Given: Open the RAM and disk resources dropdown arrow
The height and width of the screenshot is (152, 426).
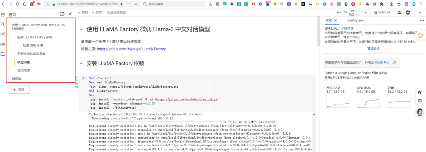Looking at the screenshot, I should point(365,13).
